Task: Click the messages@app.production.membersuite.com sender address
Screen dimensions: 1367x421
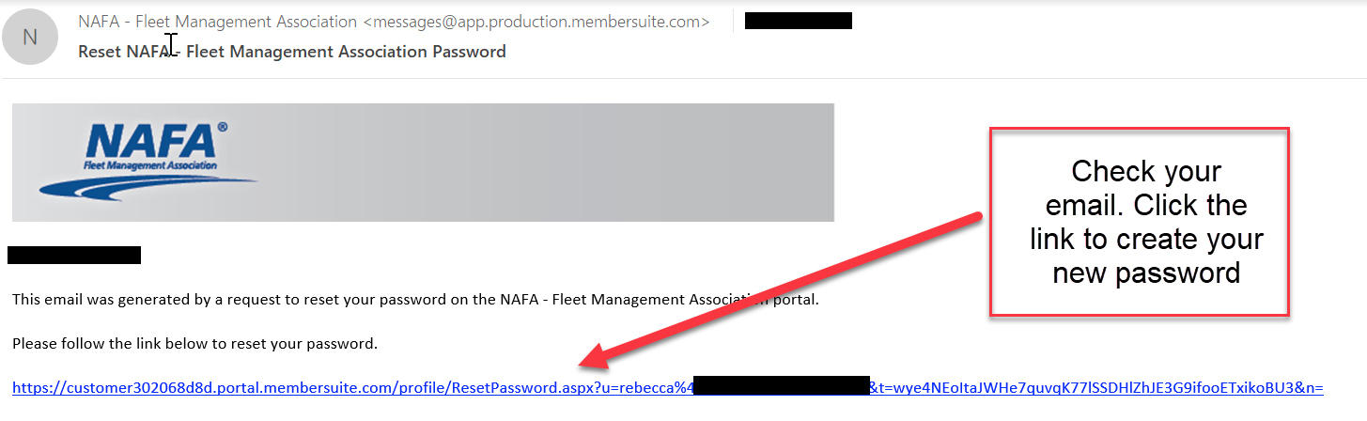Action: 536,22
